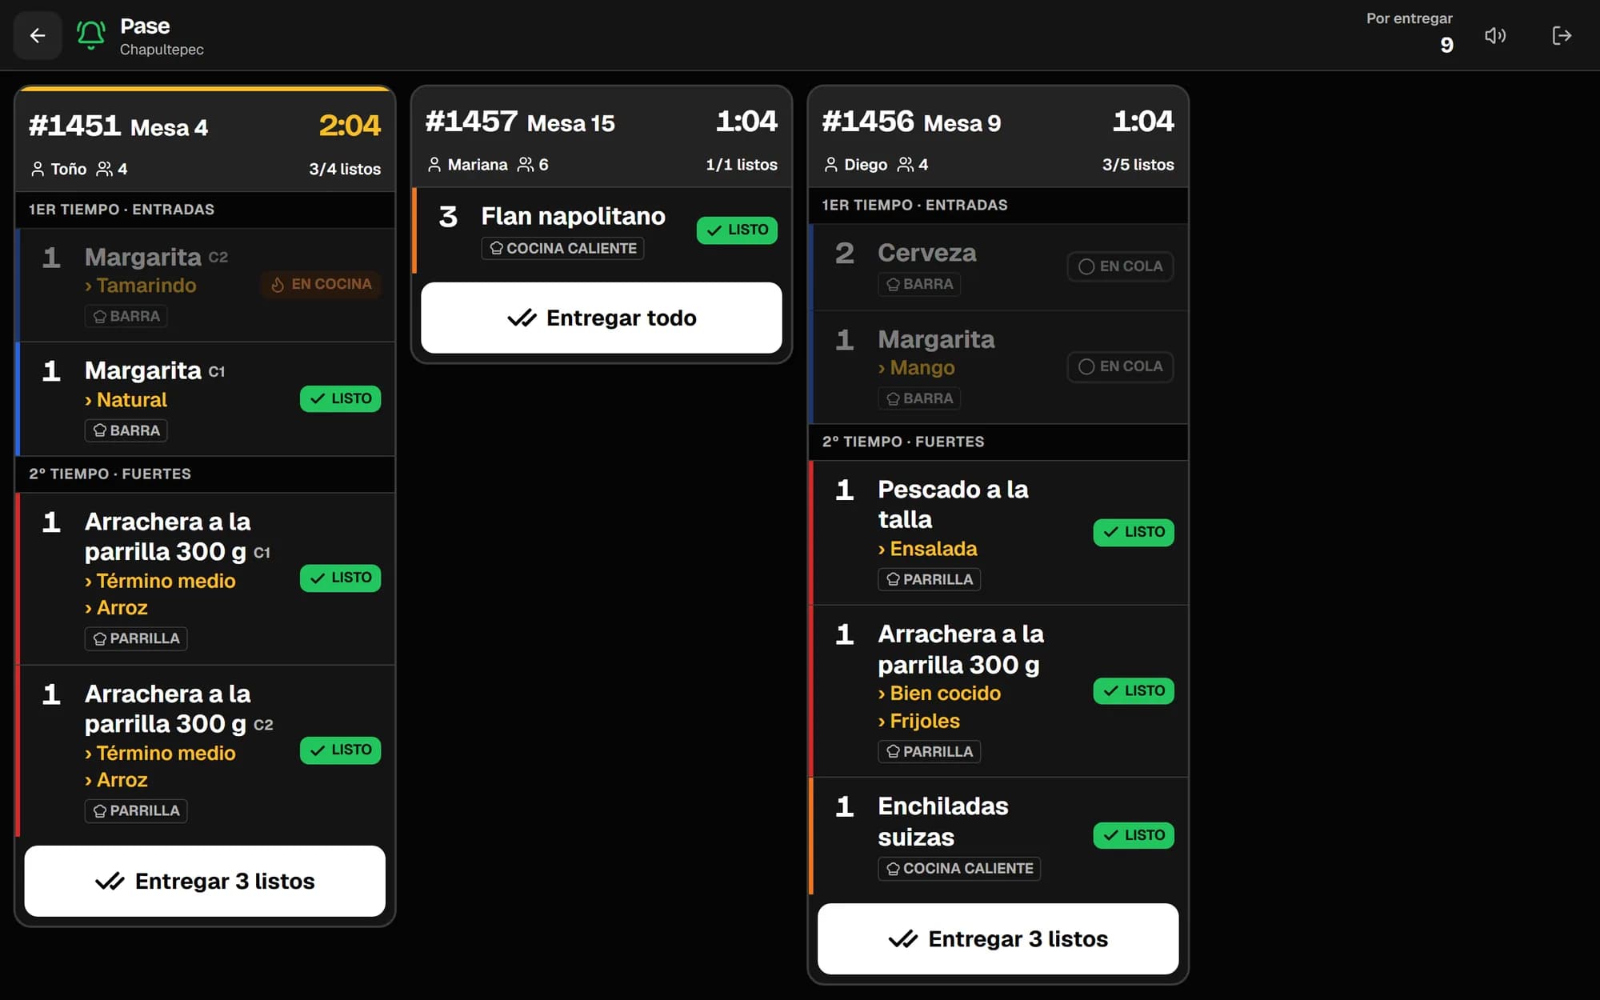Click BARRA tag under Cerveza

919,284
